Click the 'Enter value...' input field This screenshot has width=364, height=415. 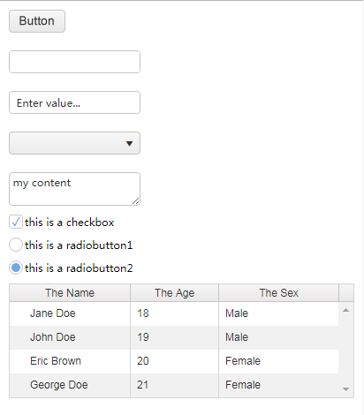click(x=74, y=102)
